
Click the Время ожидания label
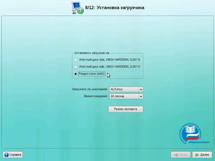point(96,96)
